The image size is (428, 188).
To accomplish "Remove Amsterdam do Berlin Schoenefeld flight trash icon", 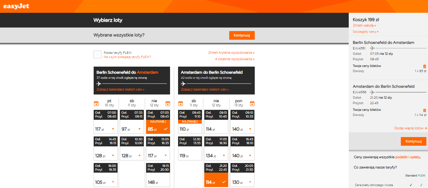I will [x=424, y=110].
